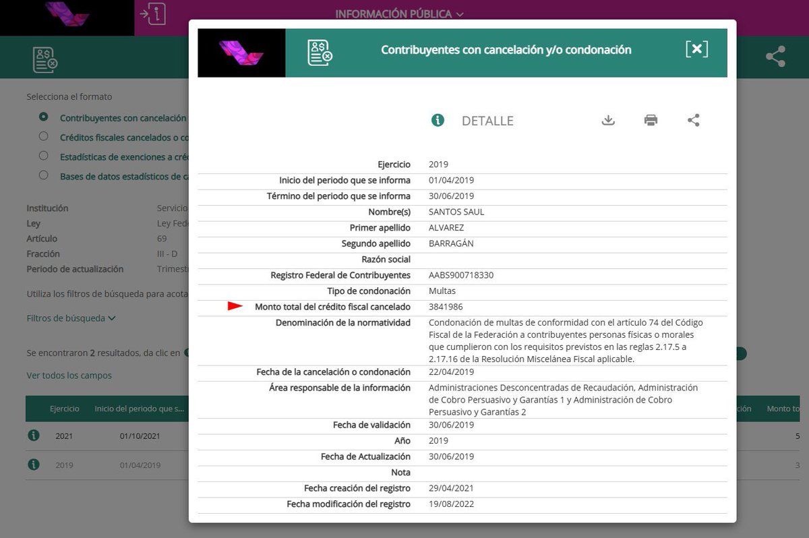Select the Contribuyentes con cancelación radio option
This screenshot has height=538, width=809.
(44, 117)
